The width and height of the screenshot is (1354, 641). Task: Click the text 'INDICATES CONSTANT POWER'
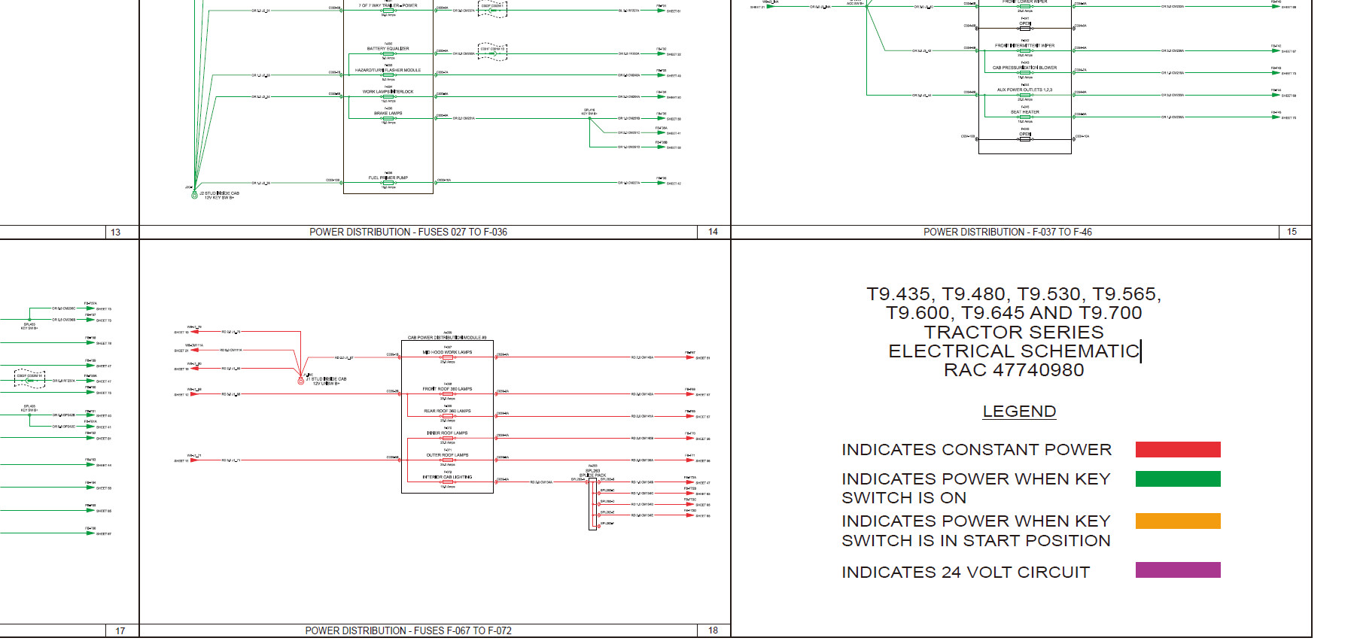976,450
